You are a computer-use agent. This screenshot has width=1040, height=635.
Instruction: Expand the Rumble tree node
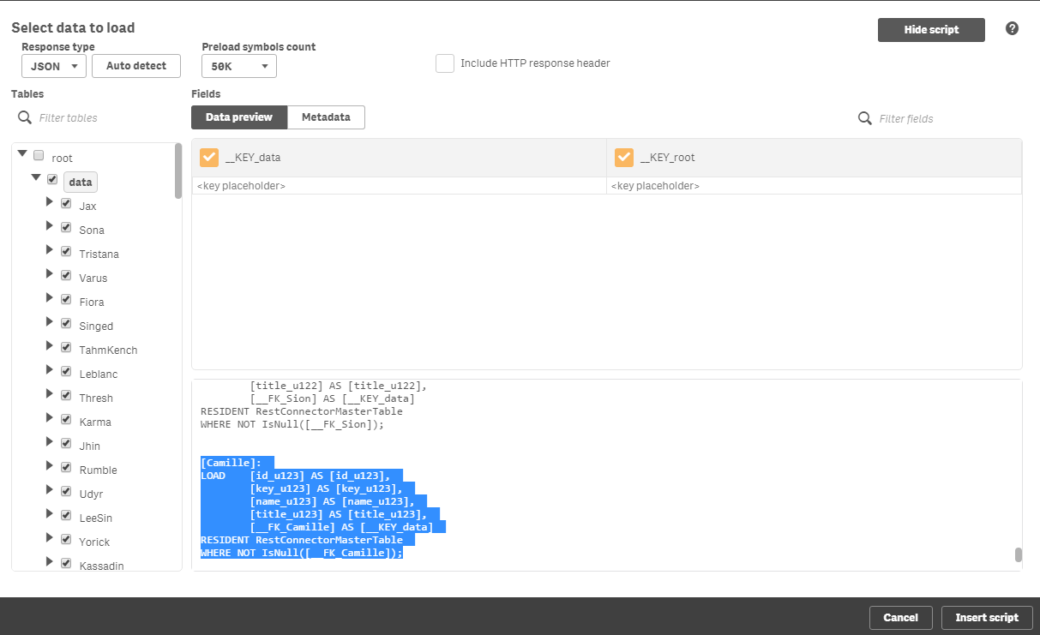click(49, 465)
